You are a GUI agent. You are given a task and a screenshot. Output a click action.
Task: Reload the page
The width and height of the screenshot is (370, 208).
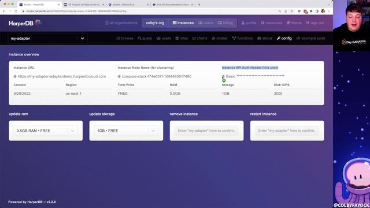(16, 11)
